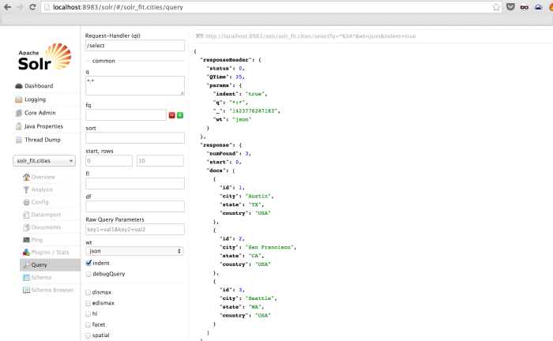Open the Plugins / Stats page
This screenshot has height=341, width=553.
click(x=50, y=253)
